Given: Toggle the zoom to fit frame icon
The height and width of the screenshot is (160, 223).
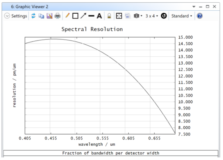Looking at the screenshot, I should (x=119, y=16).
